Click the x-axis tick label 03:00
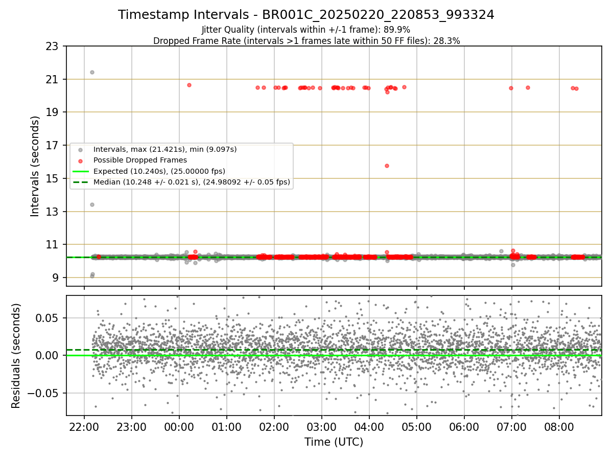The width and height of the screenshot is (613, 460). [x=322, y=426]
